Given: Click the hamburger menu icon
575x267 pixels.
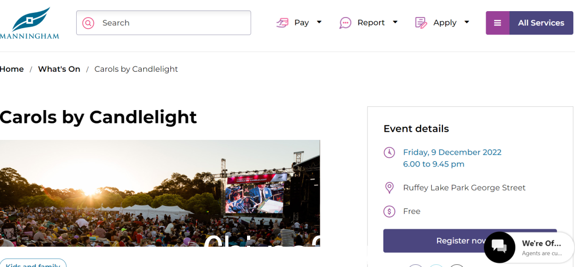Looking at the screenshot, I should click(498, 23).
